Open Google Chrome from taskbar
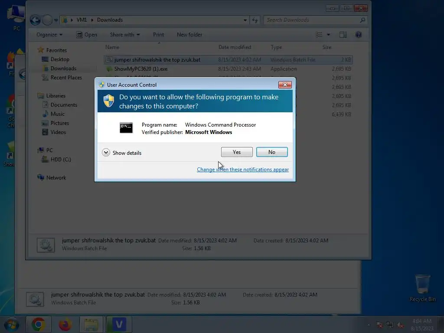This screenshot has height=333, width=444. pos(39,324)
